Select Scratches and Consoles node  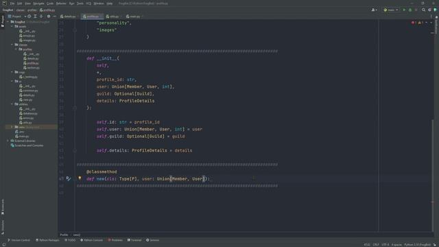coord(27,145)
